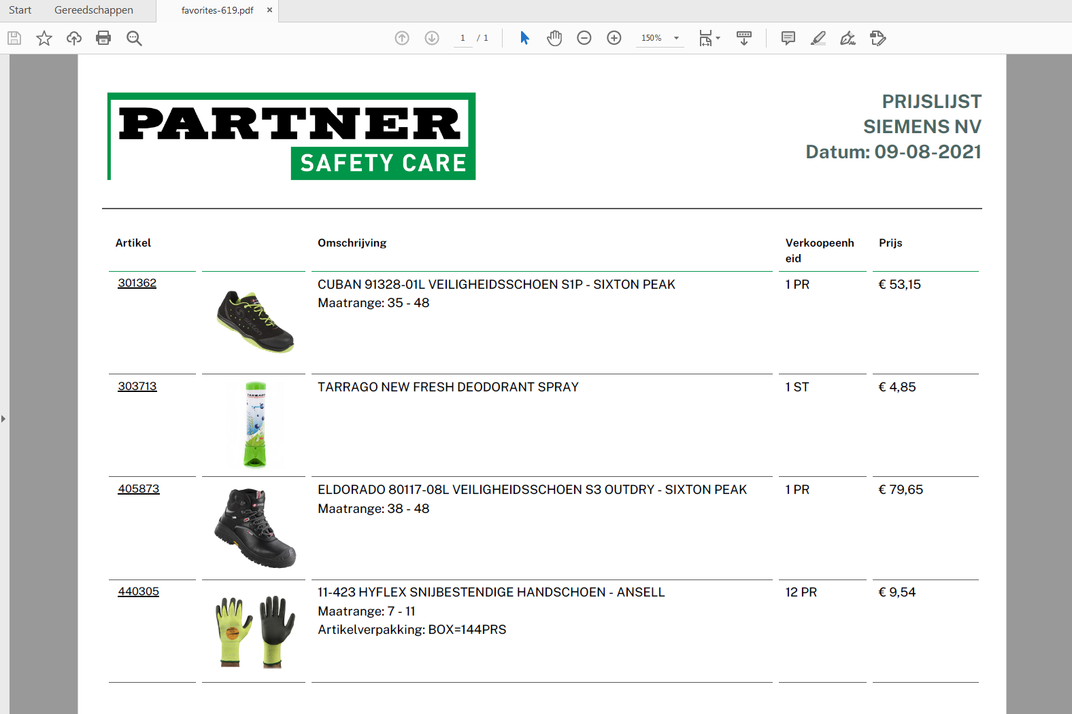Click the Artikel column header
Viewport: 1072px width, 714px height.
(133, 243)
